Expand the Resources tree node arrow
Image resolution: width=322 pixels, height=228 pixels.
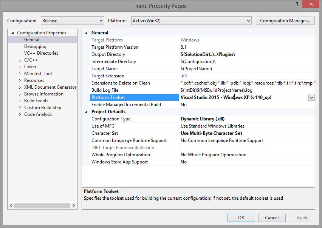pyautogui.click(x=20, y=80)
